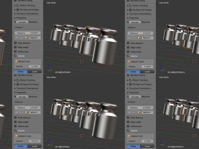Click 3D cursor measure icon in WEIGHT-100G panel
The height and width of the screenshot is (149, 199).
(x=17, y=112)
